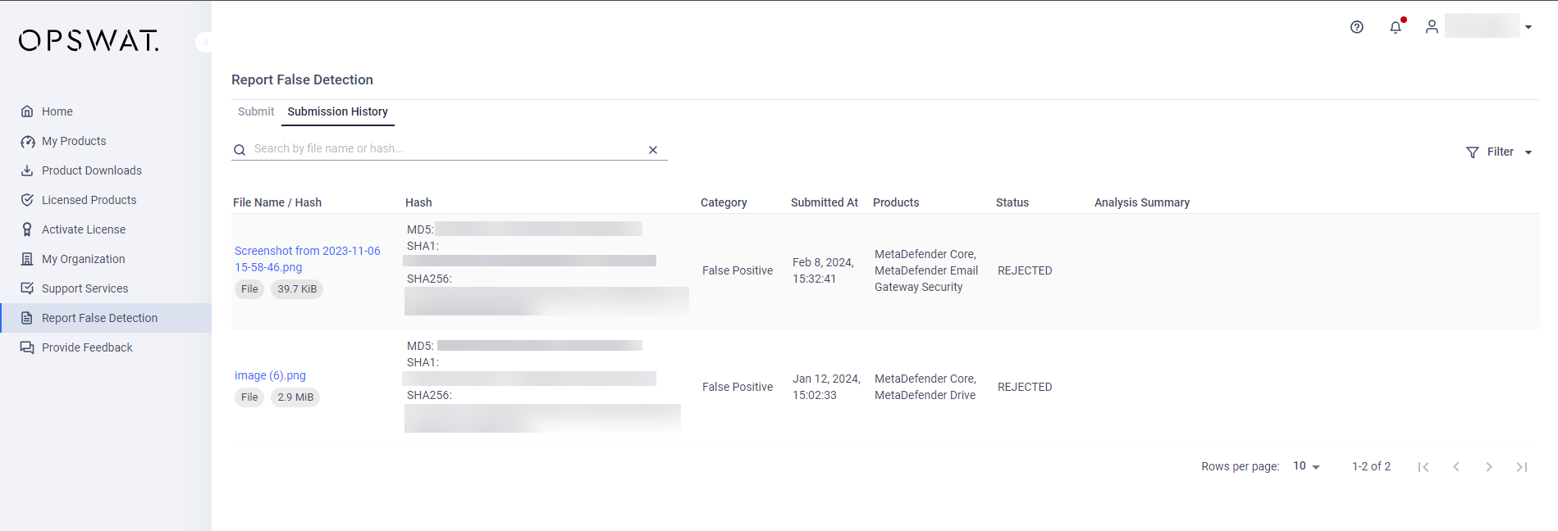The image size is (1558, 531).
Task: Click the Feb 8, 2024, 15:32:41 timestamp
Action: (x=823, y=270)
